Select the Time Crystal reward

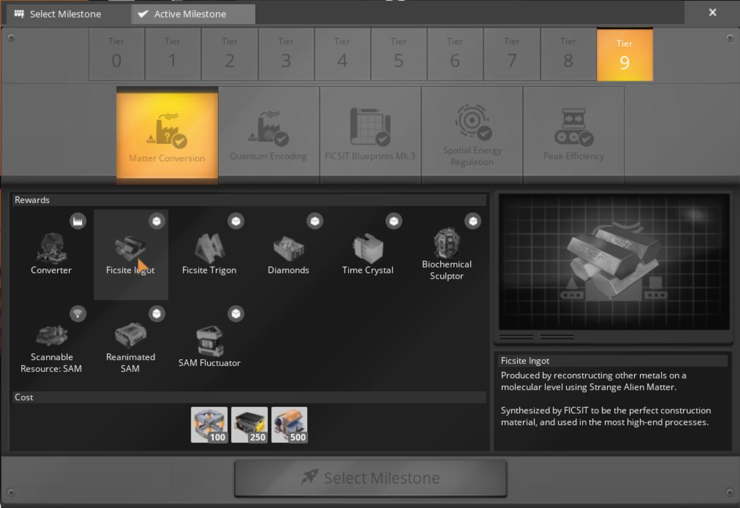(367, 255)
